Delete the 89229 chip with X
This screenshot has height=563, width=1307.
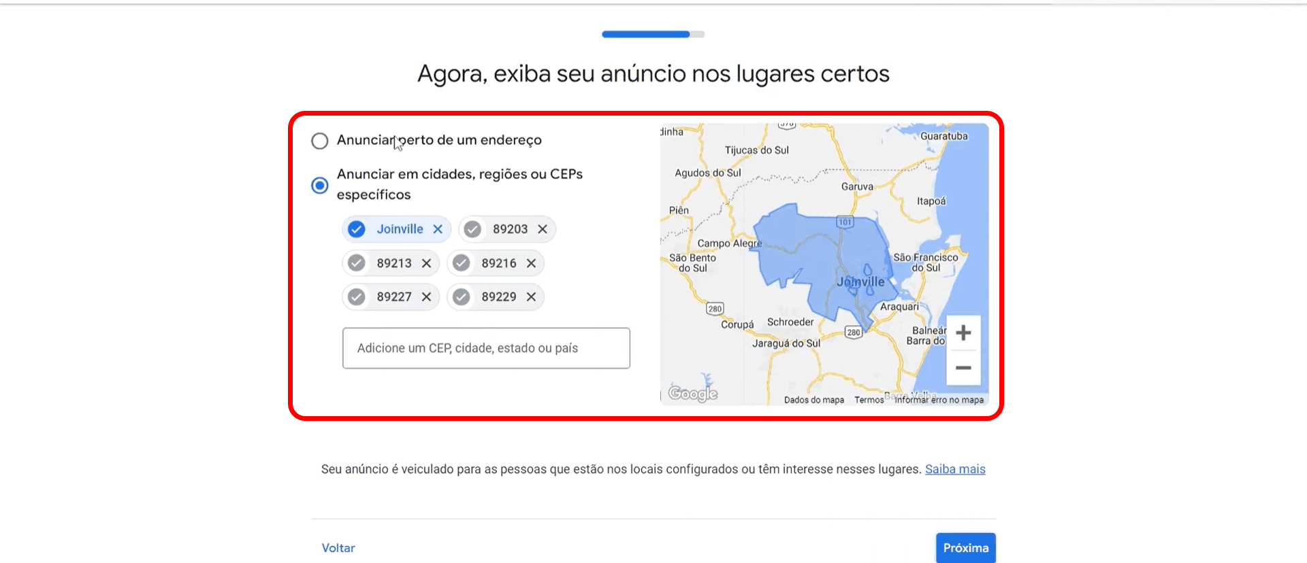coord(531,297)
